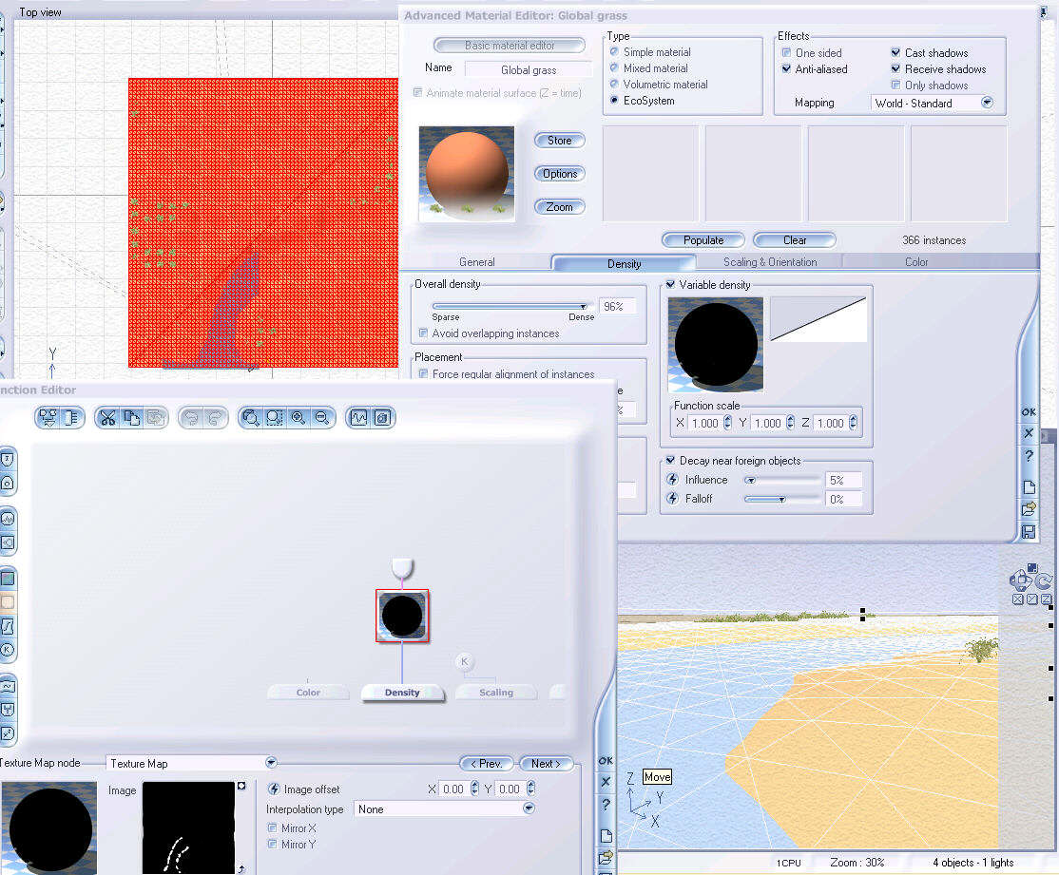Select the Volumetric material type
Image resolution: width=1059 pixels, height=875 pixels.
(x=614, y=85)
